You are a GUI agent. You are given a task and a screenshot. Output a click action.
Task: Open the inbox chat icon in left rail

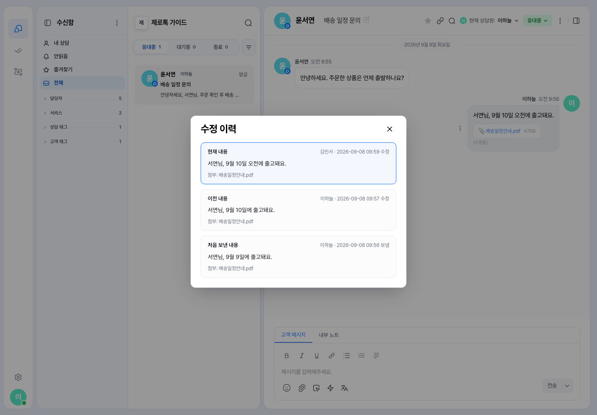click(18, 29)
